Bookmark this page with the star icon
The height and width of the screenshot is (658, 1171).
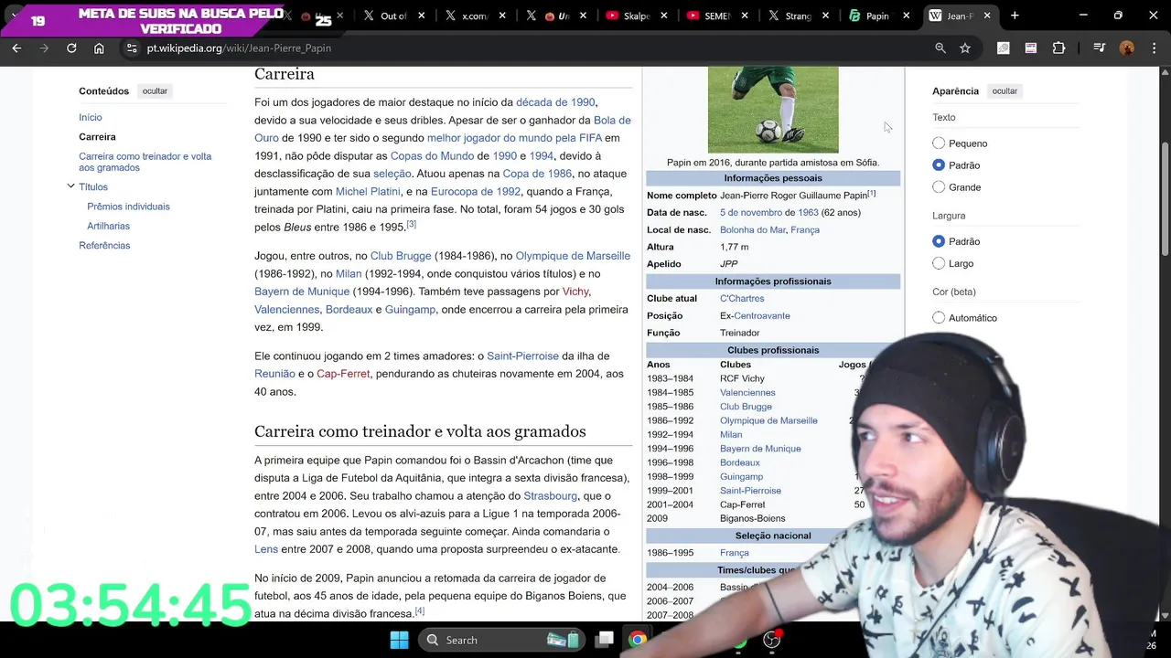tap(965, 48)
